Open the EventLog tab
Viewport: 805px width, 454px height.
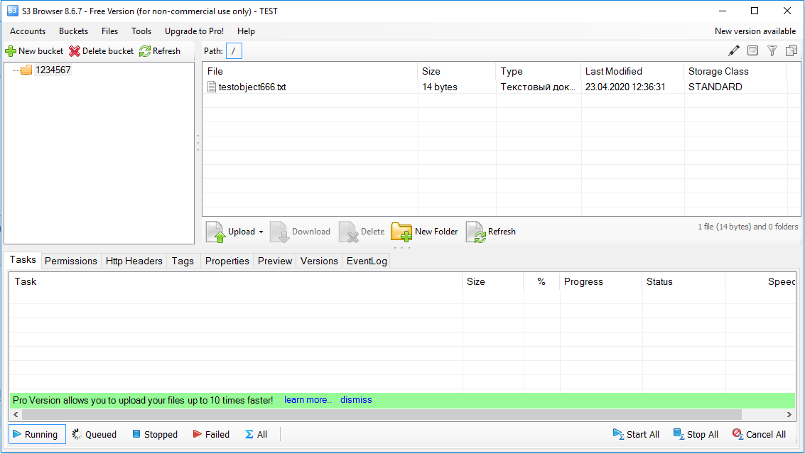point(367,261)
